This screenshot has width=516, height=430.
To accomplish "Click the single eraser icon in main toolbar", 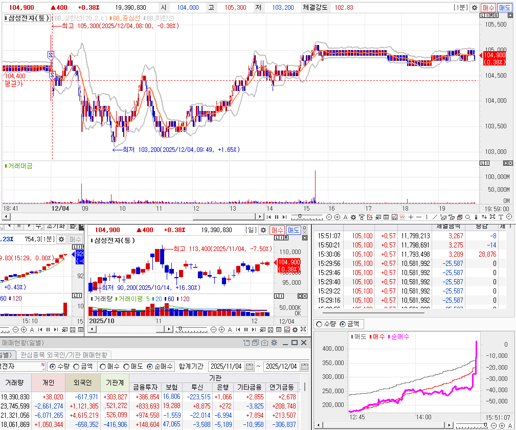I will pos(443,217).
